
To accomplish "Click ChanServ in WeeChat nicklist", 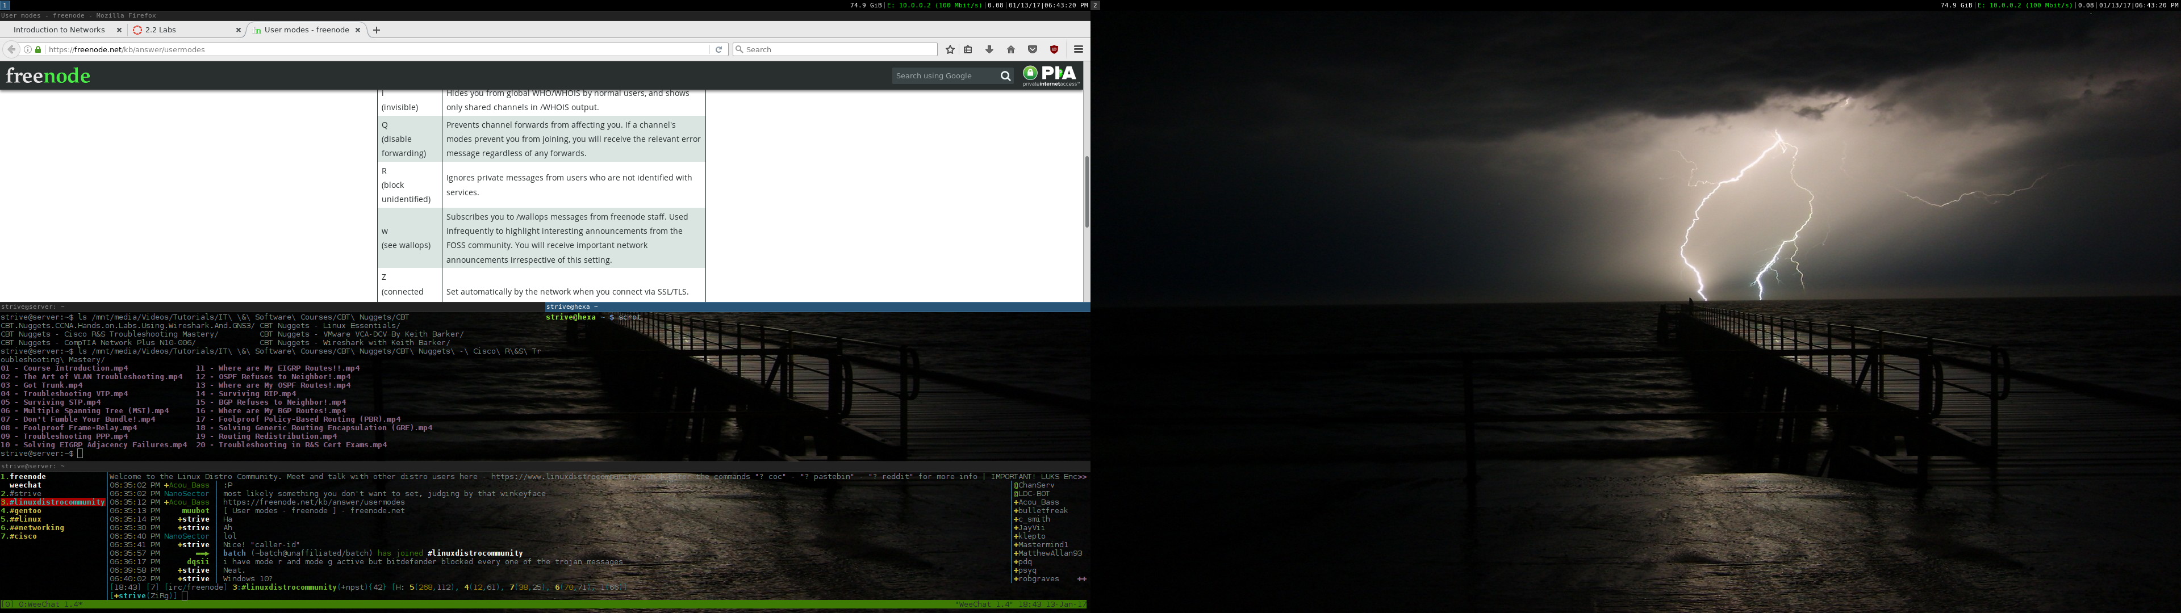I will pos(1035,485).
